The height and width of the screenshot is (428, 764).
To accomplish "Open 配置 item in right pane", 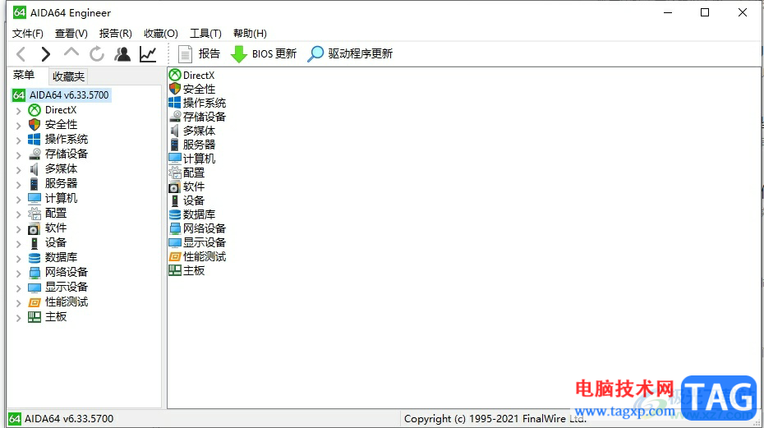I will tap(186, 173).
